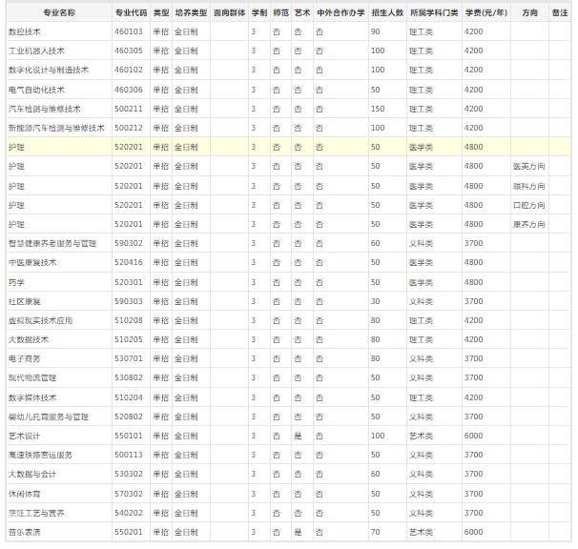The width and height of the screenshot is (578, 549).
Task: Select the 高速铁路客运服务 major name
Action: pos(40,455)
